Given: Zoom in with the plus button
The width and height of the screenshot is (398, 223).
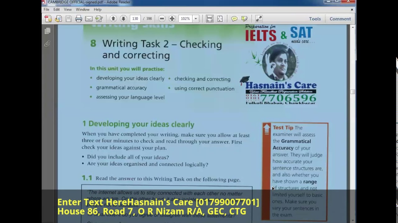Looking at the screenshot, I should 172,19.
